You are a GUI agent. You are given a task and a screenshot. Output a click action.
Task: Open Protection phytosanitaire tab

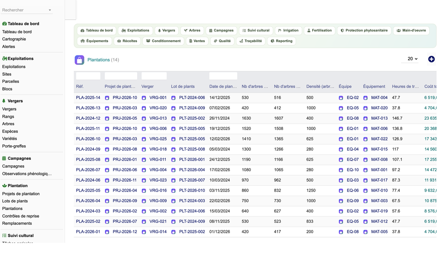click(x=364, y=30)
